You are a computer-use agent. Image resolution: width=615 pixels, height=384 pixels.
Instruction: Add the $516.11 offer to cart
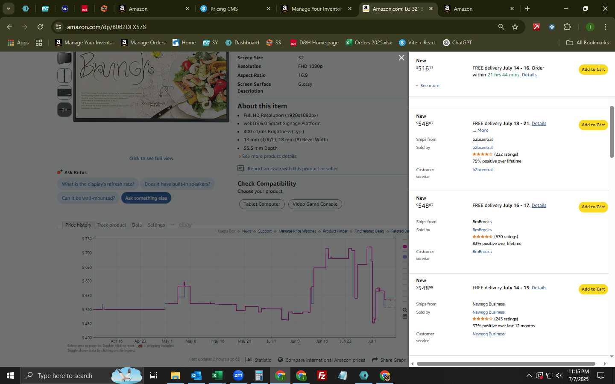pyautogui.click(x=593, y=70)
